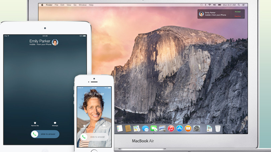271x152 pixels.
Task: Expand the Decline options arrow in notification
Action: pyautogui.click(x=243, y=16)
